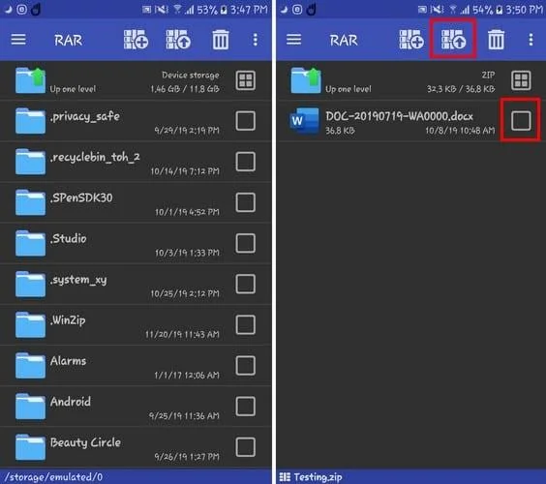Tap the .recyclebin_toh_2 folder name
Screen dimensions: 546x484
tap(95, 158)
